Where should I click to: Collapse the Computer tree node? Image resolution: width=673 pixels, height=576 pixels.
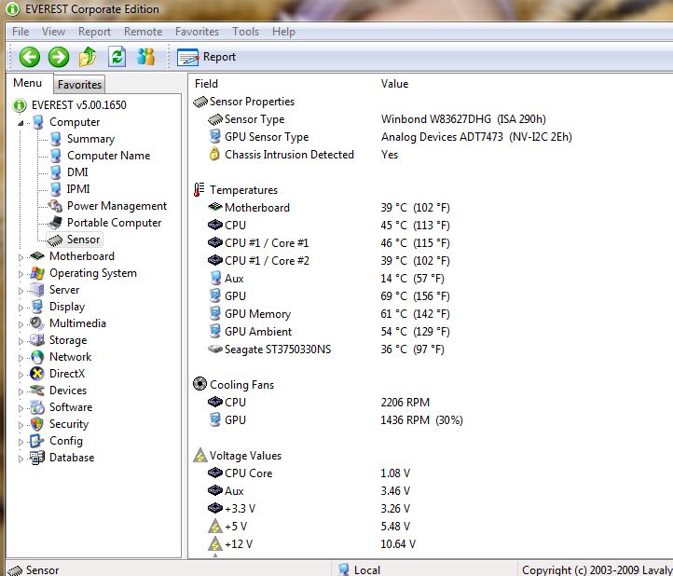(21, 123)
